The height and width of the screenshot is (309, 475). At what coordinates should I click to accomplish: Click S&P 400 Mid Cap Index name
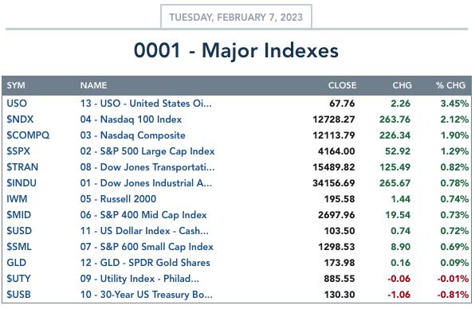(143, 215)
